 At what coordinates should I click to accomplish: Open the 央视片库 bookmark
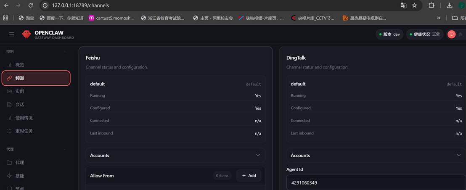(312, 18)
